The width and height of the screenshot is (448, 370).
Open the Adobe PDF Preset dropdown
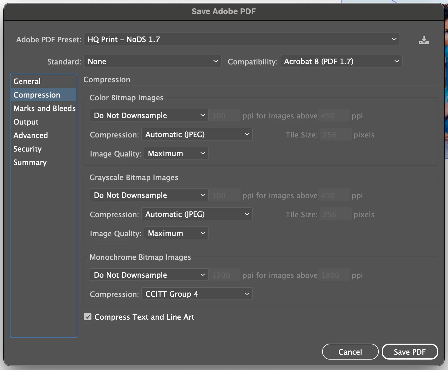click(241, 39)
